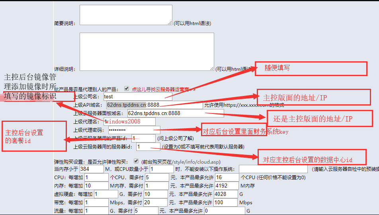Screen dimensions: 379x215
Task: Click the 上级API域名 input field
Action: [154, 105]
